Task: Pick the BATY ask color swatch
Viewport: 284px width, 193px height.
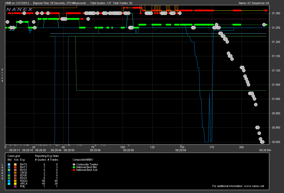Action: click(15, 167)
